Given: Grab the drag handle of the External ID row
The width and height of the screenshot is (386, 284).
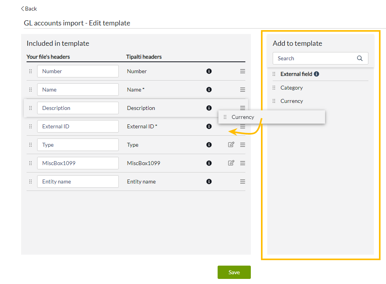Looking at the screenshot, I should pos(30,126).
